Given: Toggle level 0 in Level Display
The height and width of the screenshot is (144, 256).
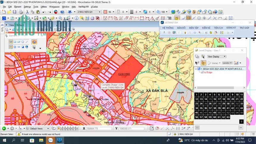Looking at the screenshot, I should pyautogui.click(x=241, y=121).
